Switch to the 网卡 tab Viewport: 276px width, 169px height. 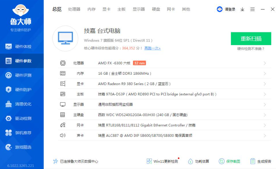[171, 9]
